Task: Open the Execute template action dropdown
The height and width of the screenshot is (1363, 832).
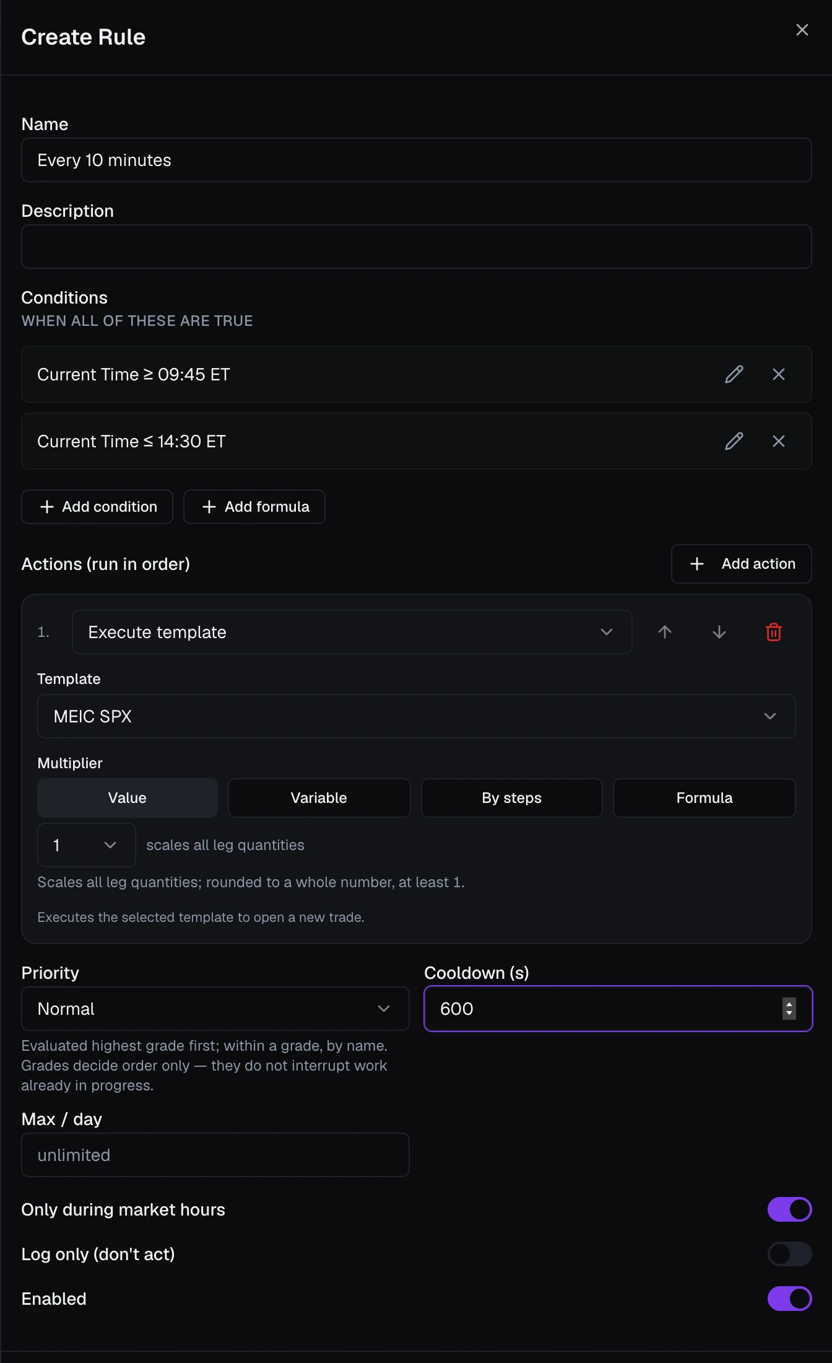Action: [352, 632]
